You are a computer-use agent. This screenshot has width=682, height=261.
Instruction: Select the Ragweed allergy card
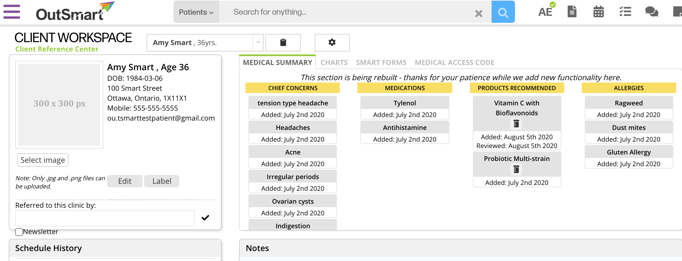(629, 108)
